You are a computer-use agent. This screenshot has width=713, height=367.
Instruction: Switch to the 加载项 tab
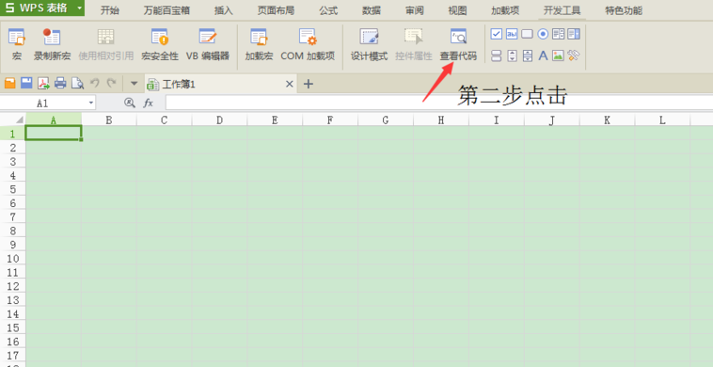(x=505, y=10)
